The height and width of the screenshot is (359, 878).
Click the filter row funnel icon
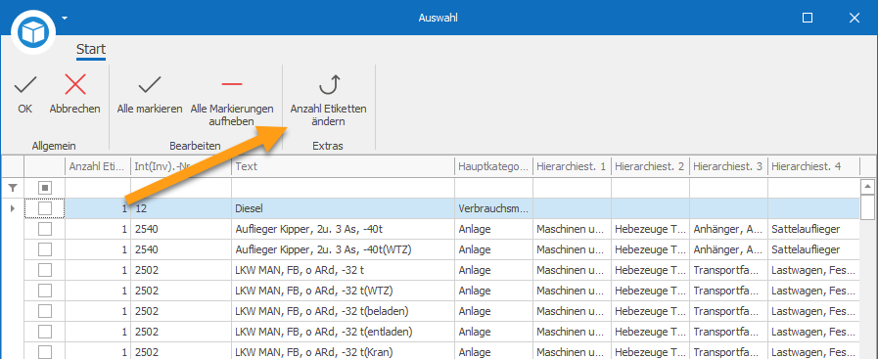(13, 189)
